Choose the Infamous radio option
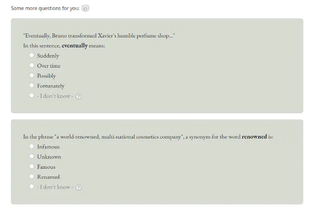This screenshot has height=208, width=316. [32, 146]
